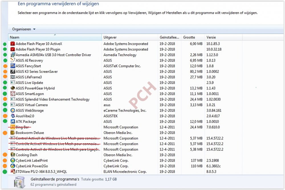285x190 pixels.
Task: Click the AsusVibe2.0 icon
Action: (x=13, y=116)
